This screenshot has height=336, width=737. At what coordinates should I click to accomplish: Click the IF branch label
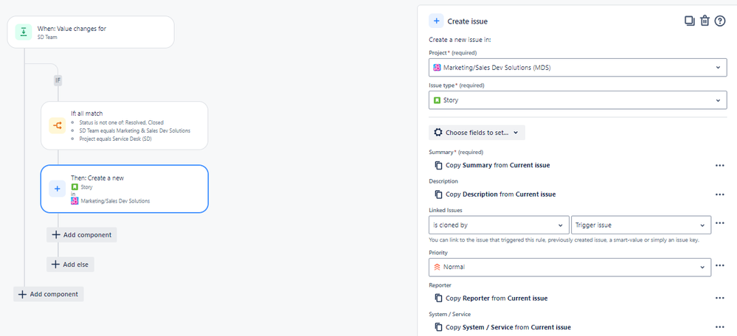58,80
